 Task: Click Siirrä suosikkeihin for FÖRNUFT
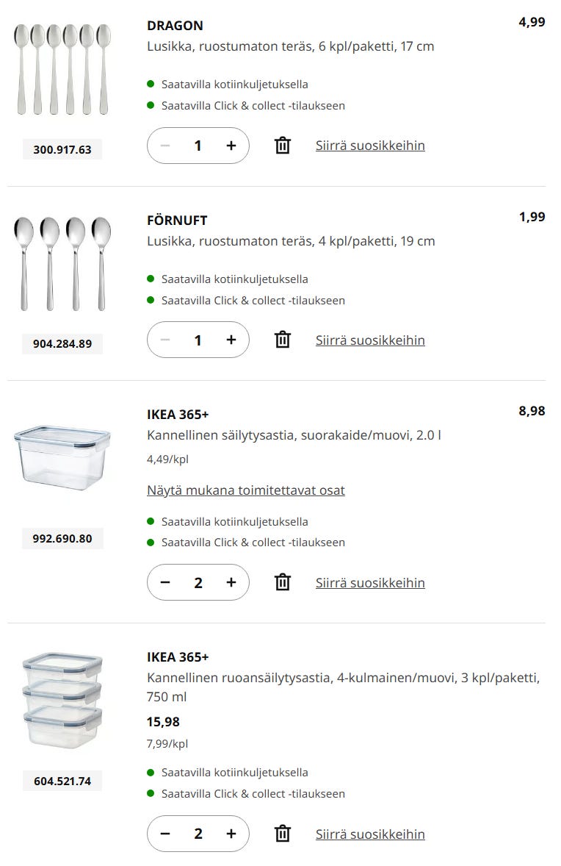(370, 340)
